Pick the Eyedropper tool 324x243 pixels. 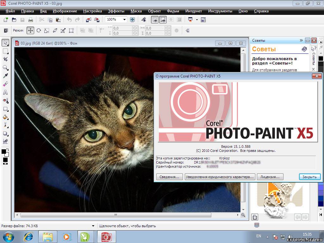(5, 76)
